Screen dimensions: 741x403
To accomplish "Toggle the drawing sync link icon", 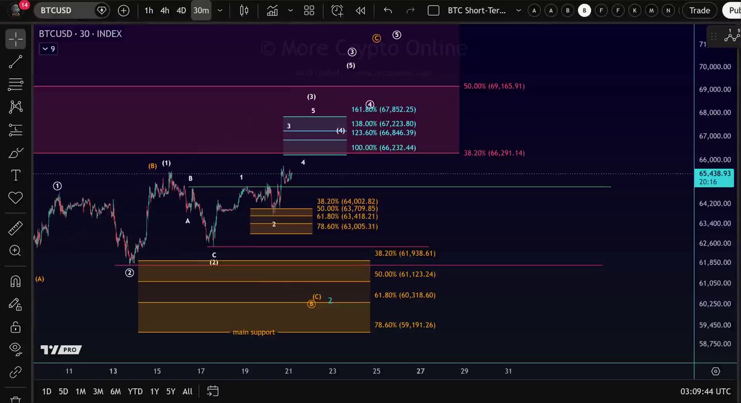I will (x=15, y=372).
